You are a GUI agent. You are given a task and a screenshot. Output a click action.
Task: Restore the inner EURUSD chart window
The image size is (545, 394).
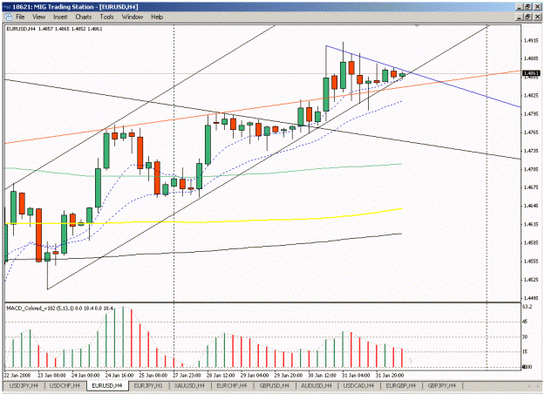click(x=528, y=17)
